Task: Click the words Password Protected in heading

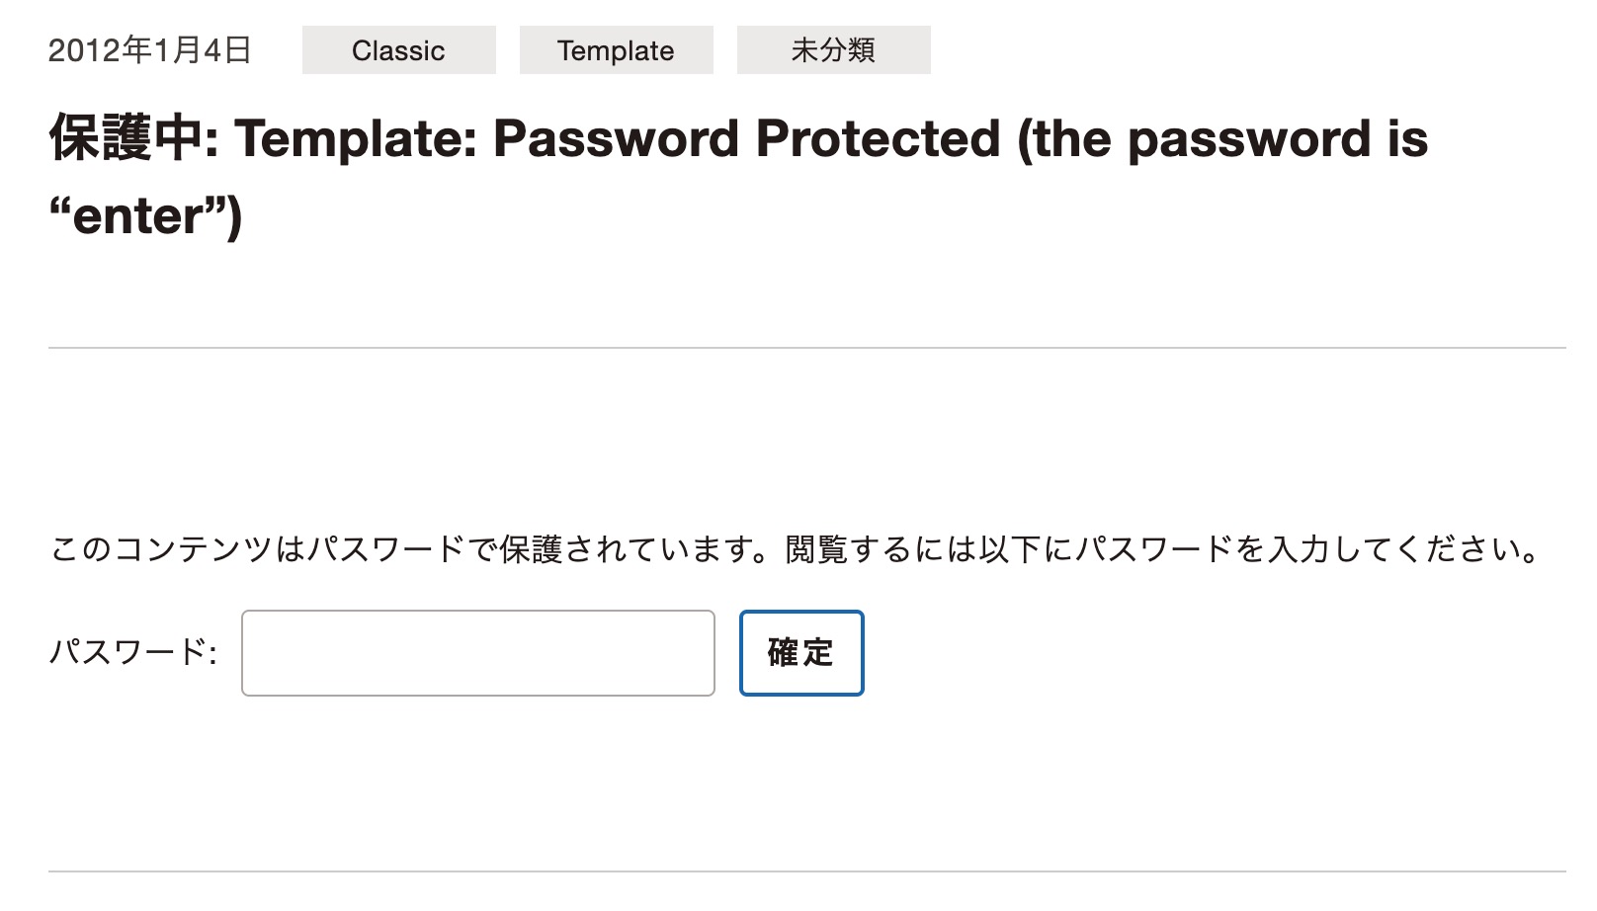Action: coord(747,139)
